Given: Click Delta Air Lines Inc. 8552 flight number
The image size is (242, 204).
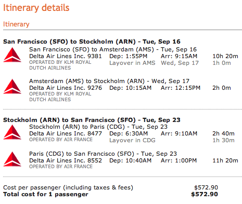Looking at the screenshot, I should coord(66,160).
